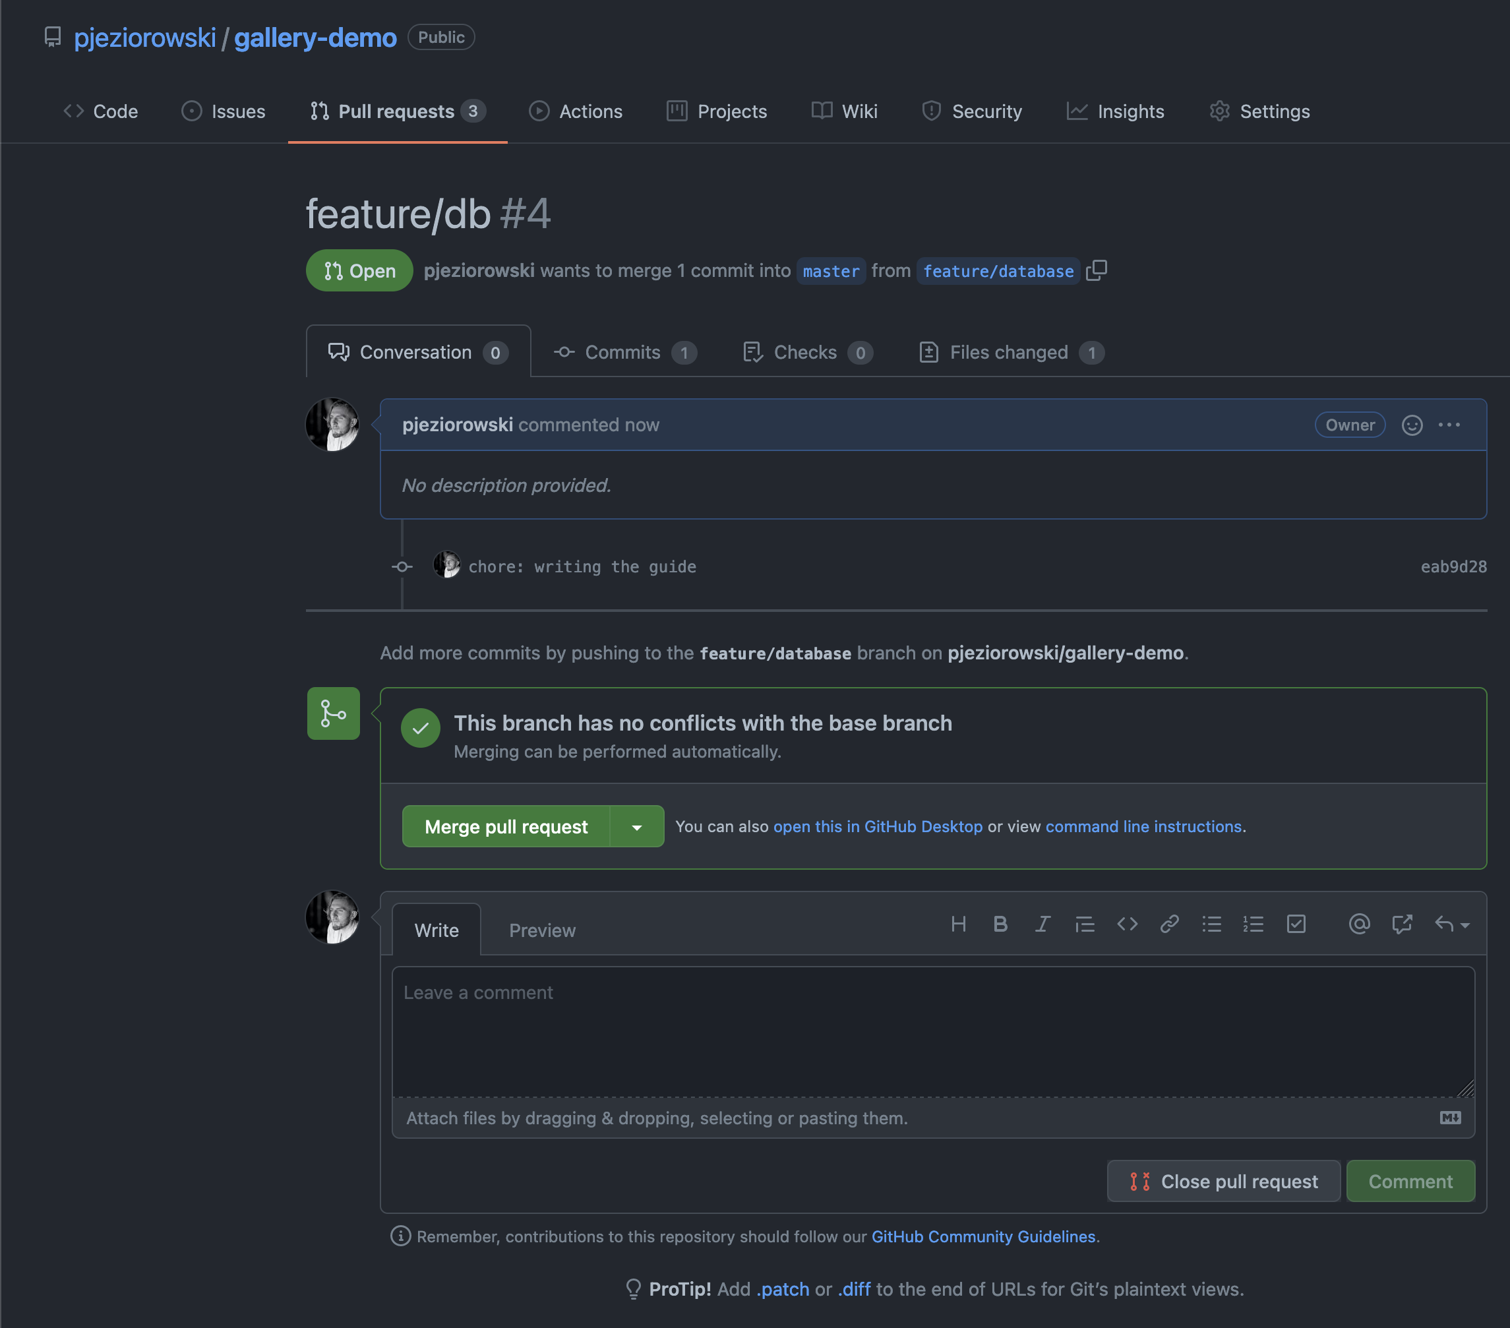Image resolution: width=1510 pixels, height=1328 pixels.
Task: Add a link via toolbar icon
Action: 1168,924
